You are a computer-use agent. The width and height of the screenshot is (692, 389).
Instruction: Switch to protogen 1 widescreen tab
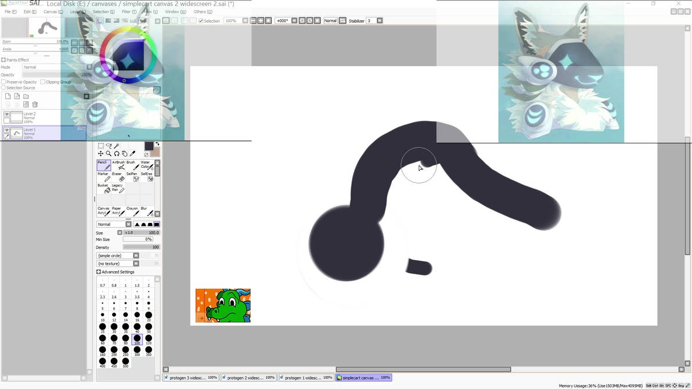point(307,377)
